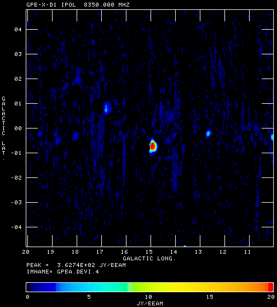
Task: Click the JY/BEAM label under color bar
Action: 150,304
